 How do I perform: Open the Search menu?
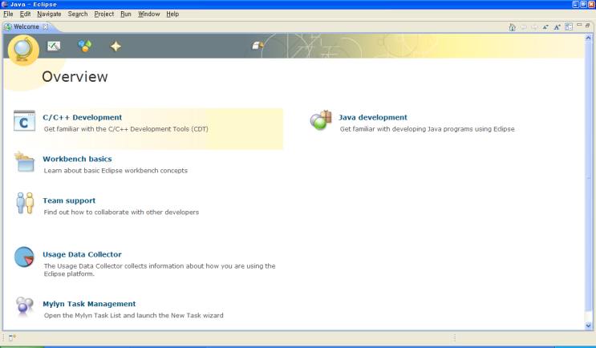pyautogui.click(x=78, y=14)
